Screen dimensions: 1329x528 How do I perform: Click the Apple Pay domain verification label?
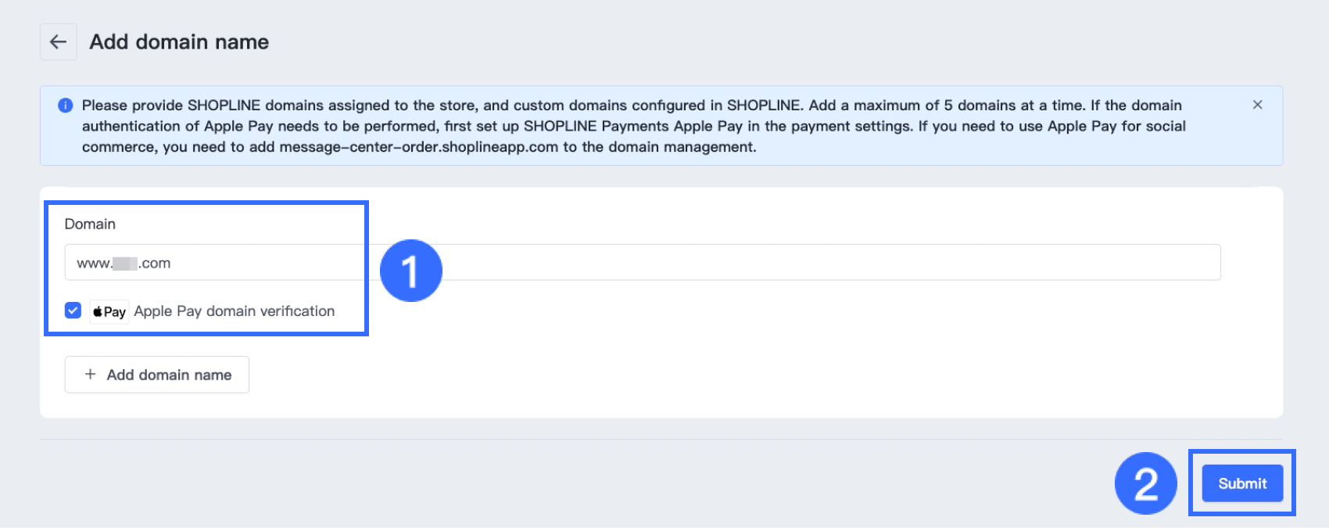(x=235, y=311)
